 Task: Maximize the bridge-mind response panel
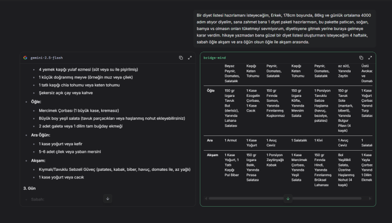pos(370,58)
